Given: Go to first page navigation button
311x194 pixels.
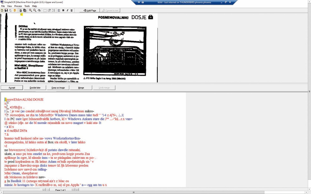Looking at the screenshot, I should point(44,190).
